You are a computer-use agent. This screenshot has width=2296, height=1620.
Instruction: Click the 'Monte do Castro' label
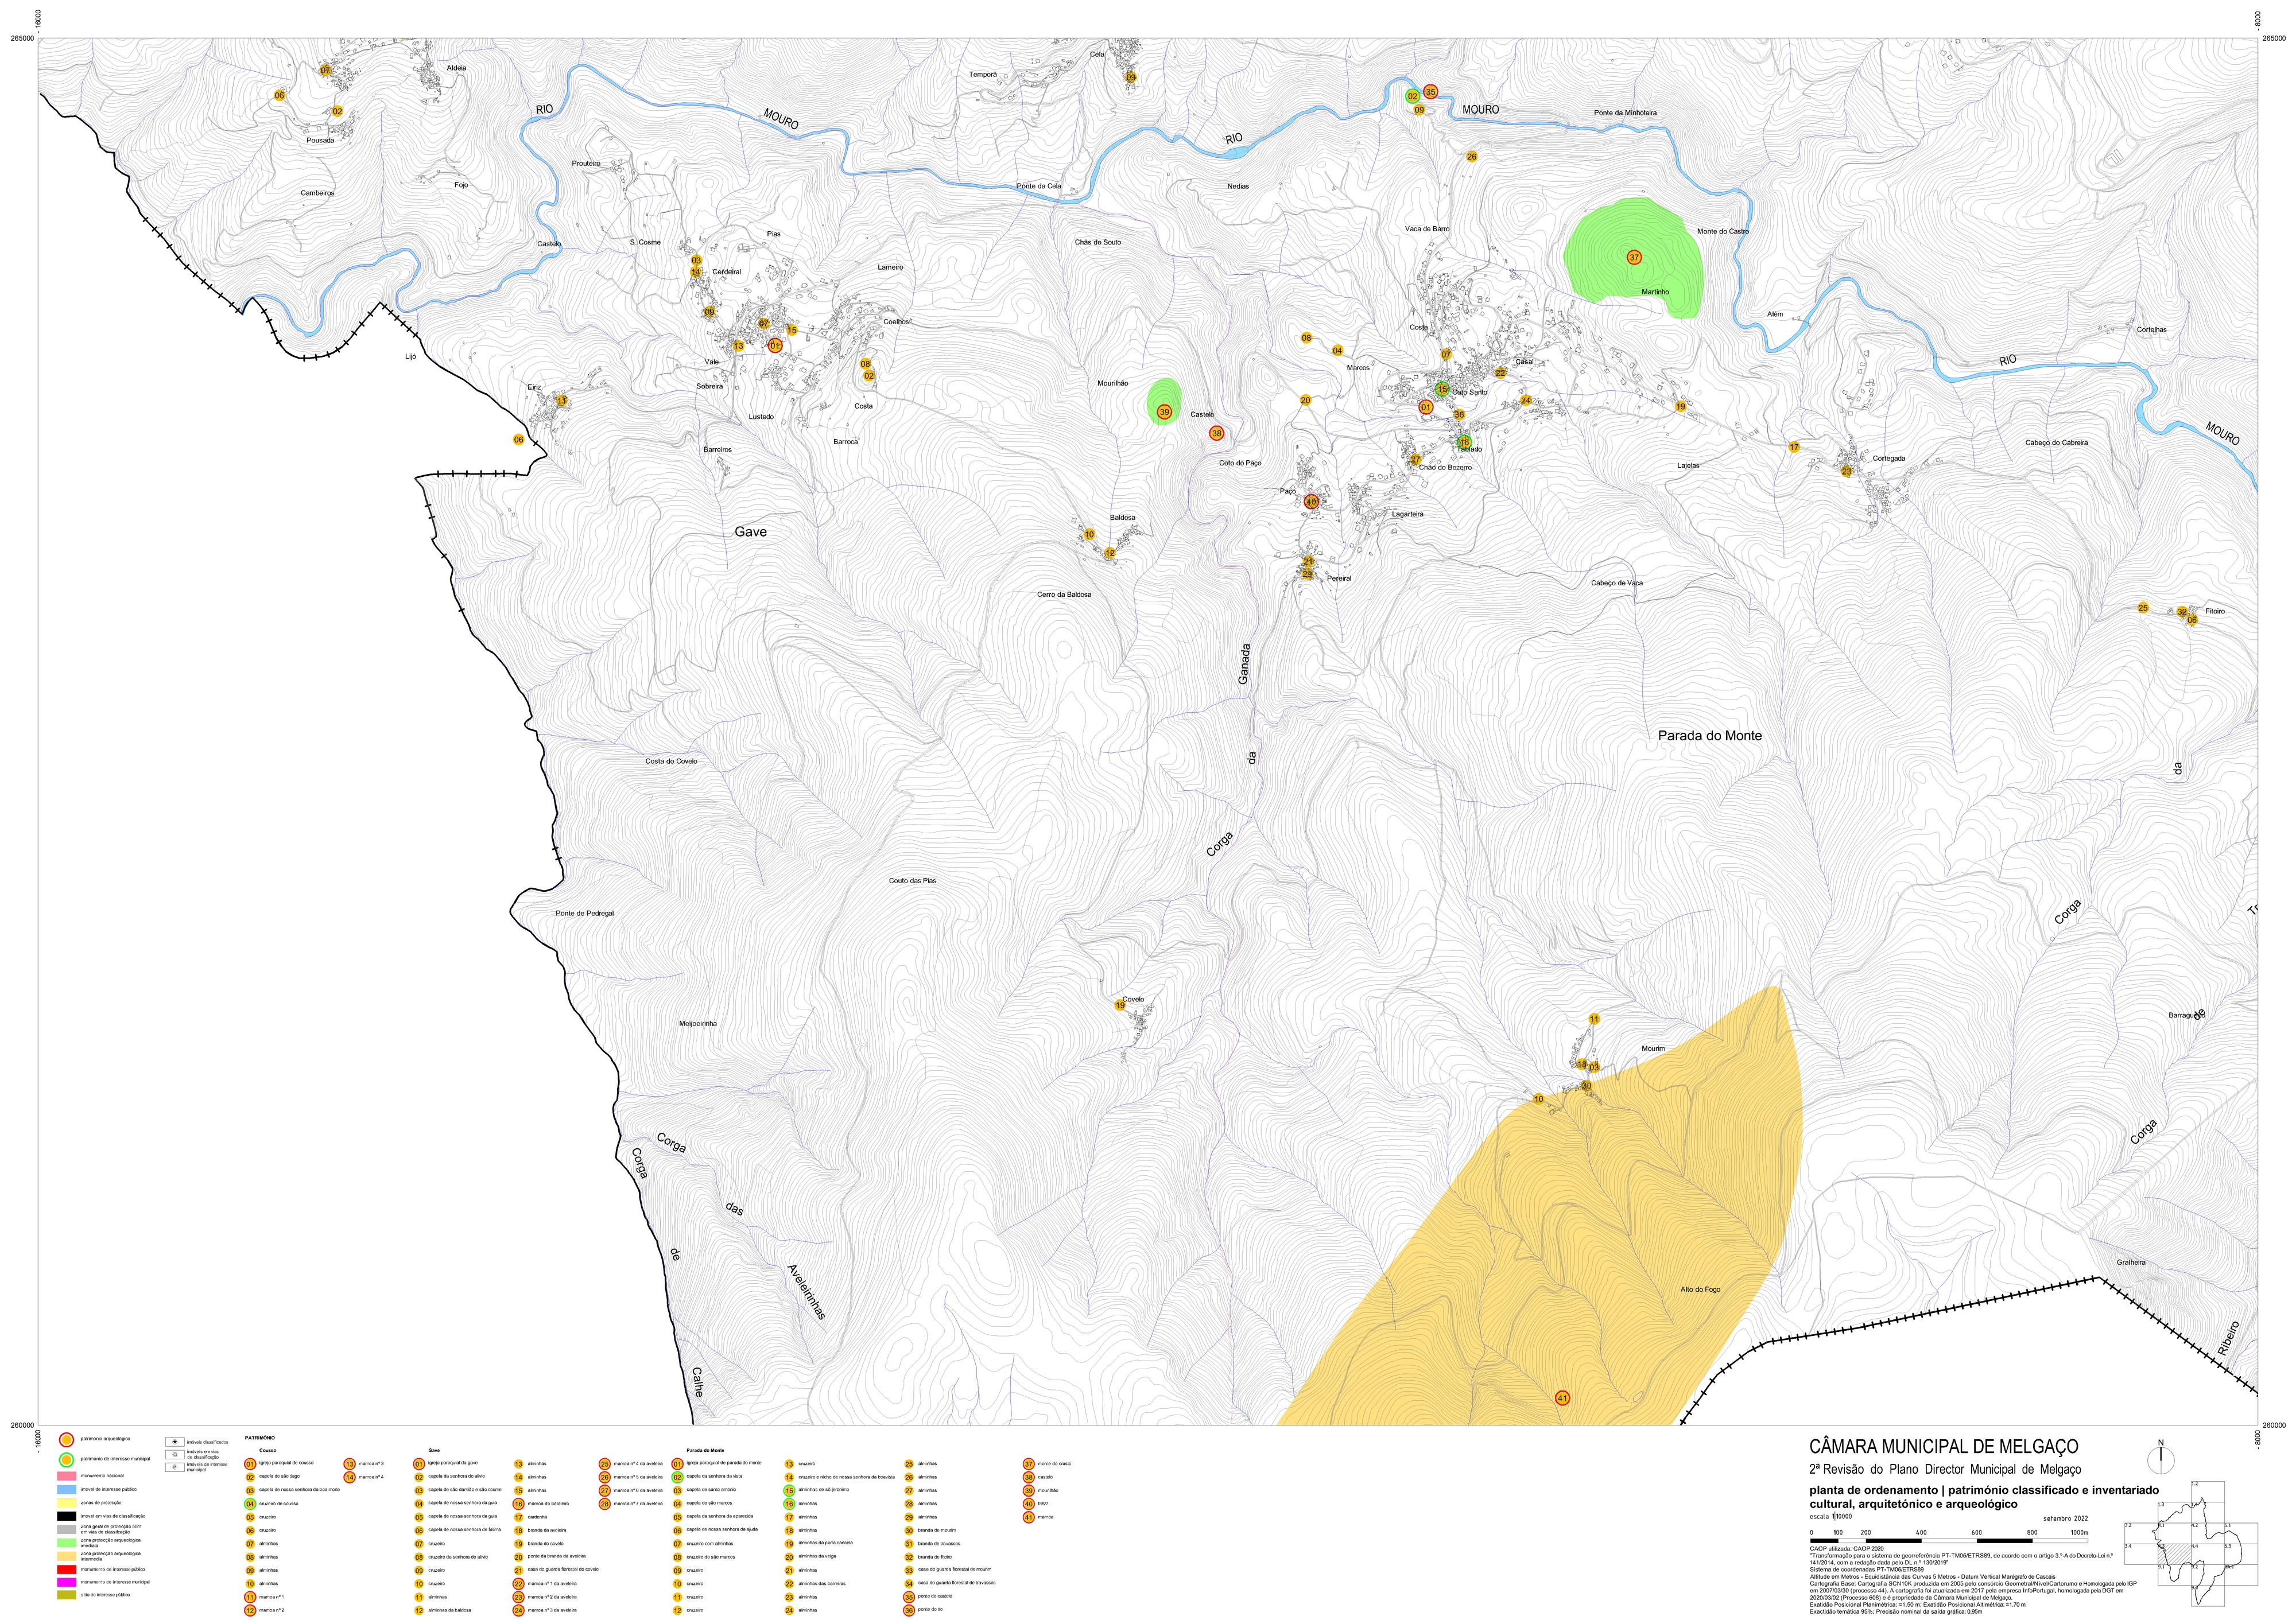pos(1723,231)
